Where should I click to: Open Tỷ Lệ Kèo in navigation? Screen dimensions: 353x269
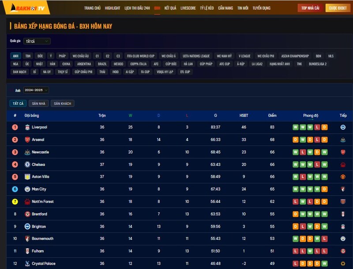[207, 8]
